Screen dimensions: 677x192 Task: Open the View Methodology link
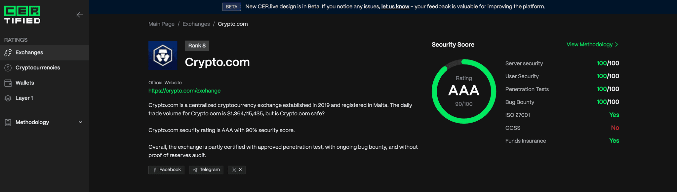tap(592, 45)
